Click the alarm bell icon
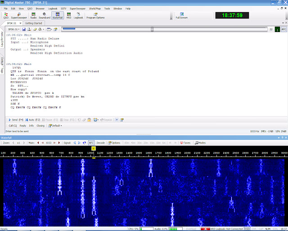The height and width of the screenshot is (231, 288). tap(40, 29)
